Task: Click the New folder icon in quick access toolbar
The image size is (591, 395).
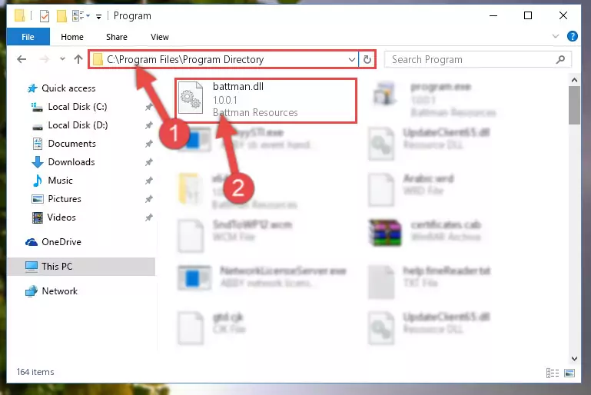Action: point(61,16)
